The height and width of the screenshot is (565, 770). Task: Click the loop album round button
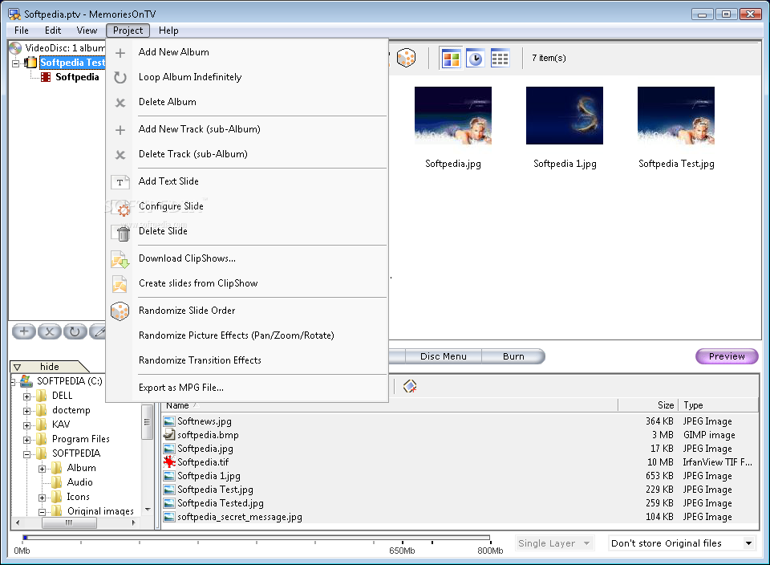[75, 331]
